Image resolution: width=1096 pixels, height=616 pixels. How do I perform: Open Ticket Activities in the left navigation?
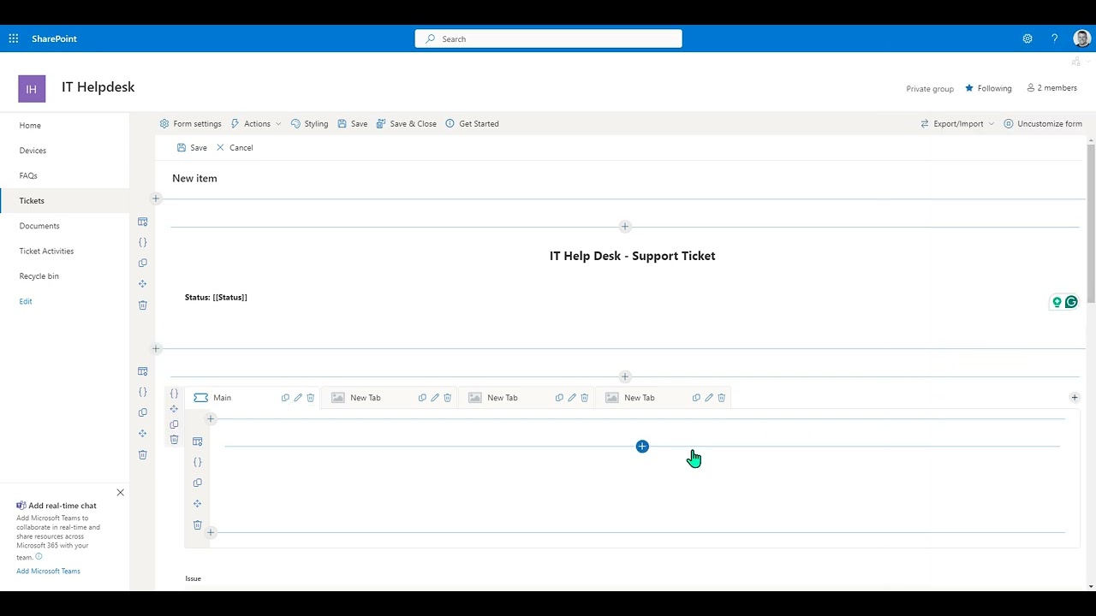point(46,252)
